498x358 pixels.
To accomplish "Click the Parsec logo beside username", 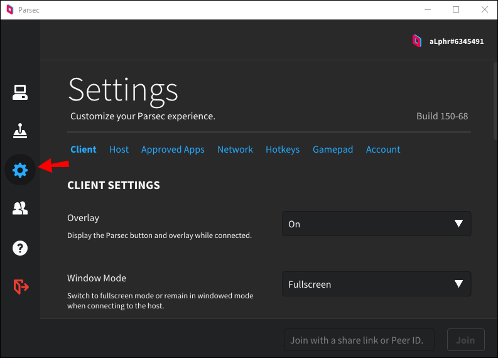I will [416, 41].
